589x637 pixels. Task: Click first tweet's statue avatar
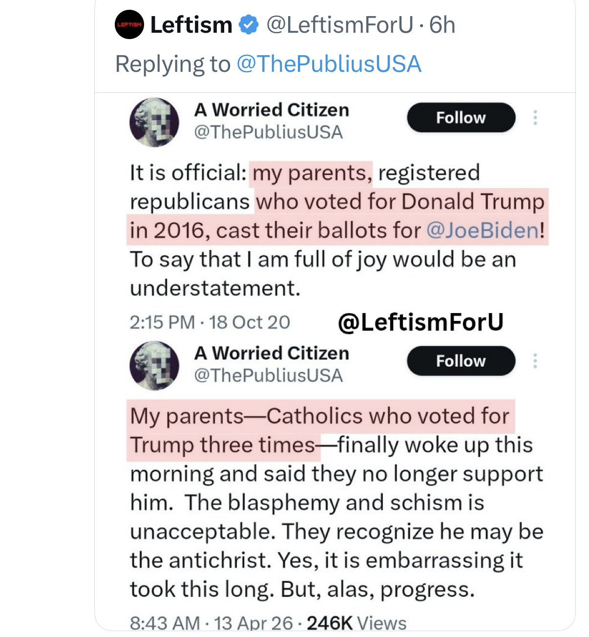154,122
